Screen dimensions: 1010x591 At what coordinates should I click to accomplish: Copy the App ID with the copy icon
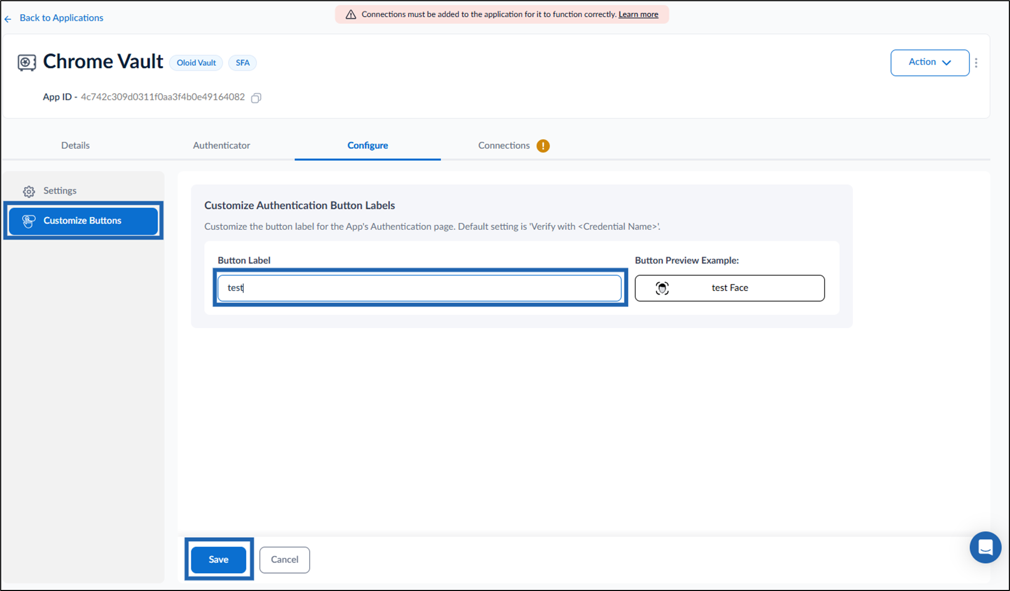[x=256, y=98]
